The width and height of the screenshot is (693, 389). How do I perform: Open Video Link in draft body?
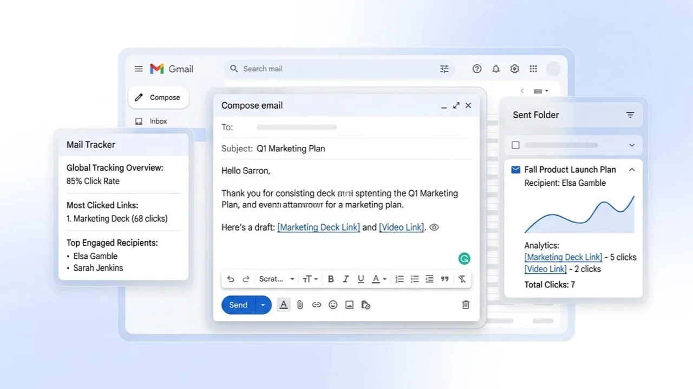coord(401,227)
